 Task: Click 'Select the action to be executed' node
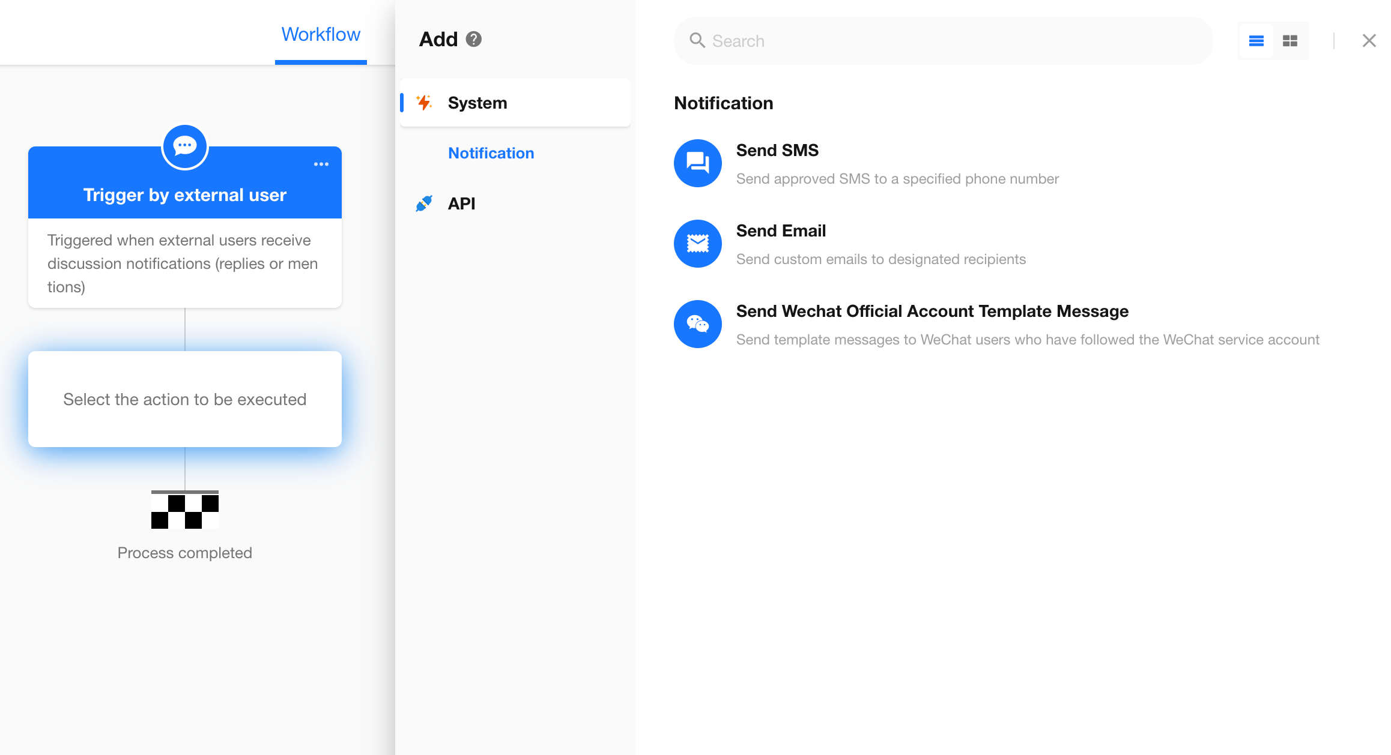tap(184, 399)
